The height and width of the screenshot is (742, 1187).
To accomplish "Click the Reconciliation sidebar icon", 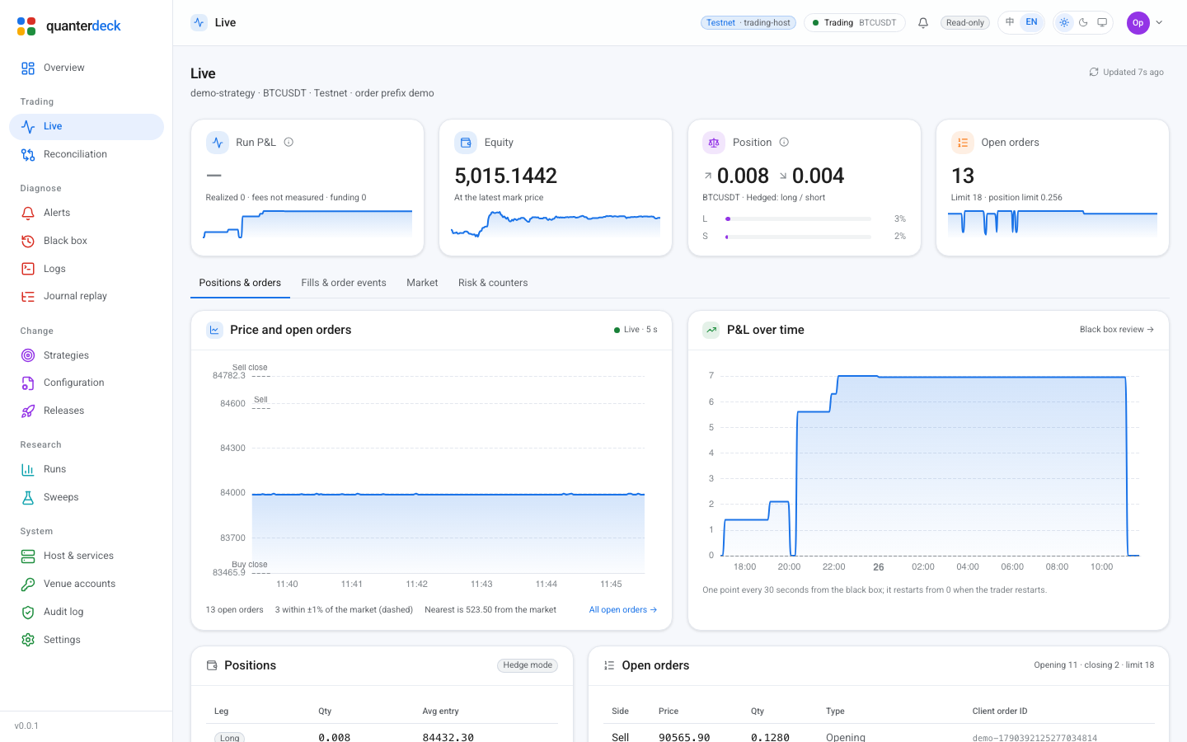I will (28, 154).
